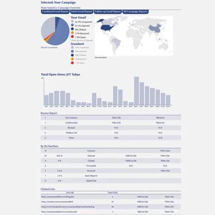Click Alaska region on the map
Viewport: 215px width, 215px height.
point(100,21)
